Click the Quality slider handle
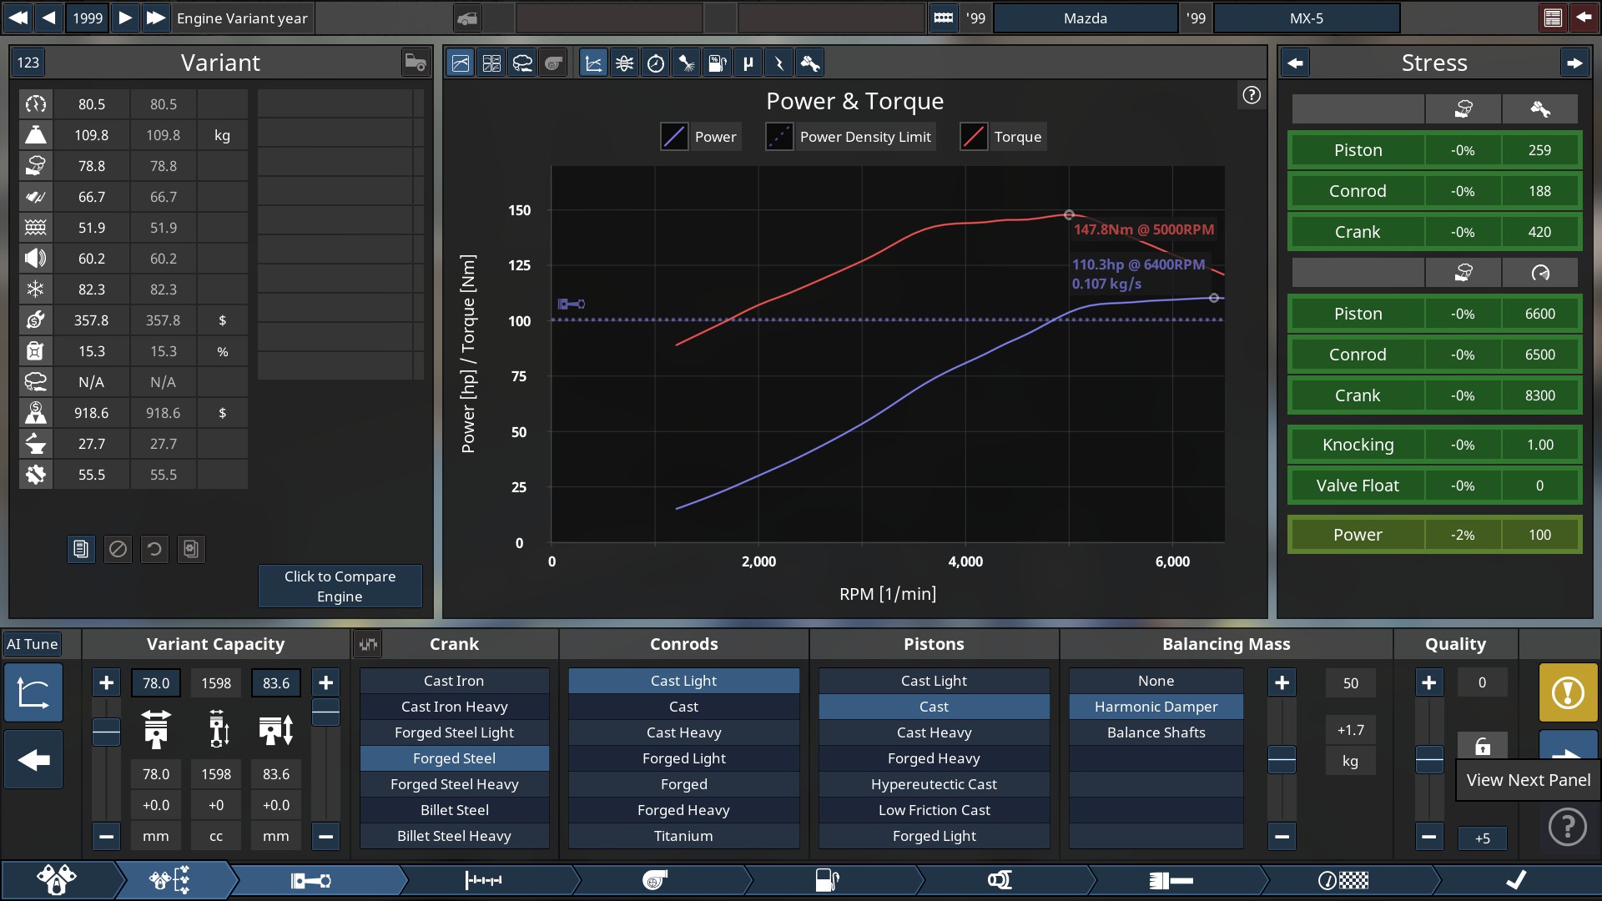The width and height of the screenshot is (1602, 901). point(1428,759)
